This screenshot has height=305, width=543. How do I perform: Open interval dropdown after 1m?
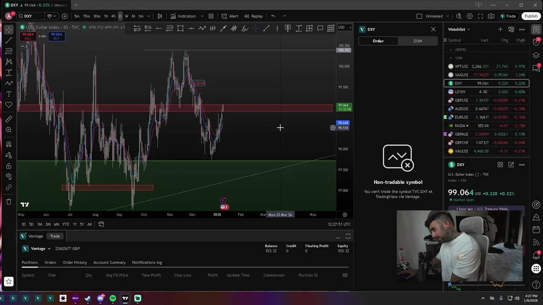148,16
